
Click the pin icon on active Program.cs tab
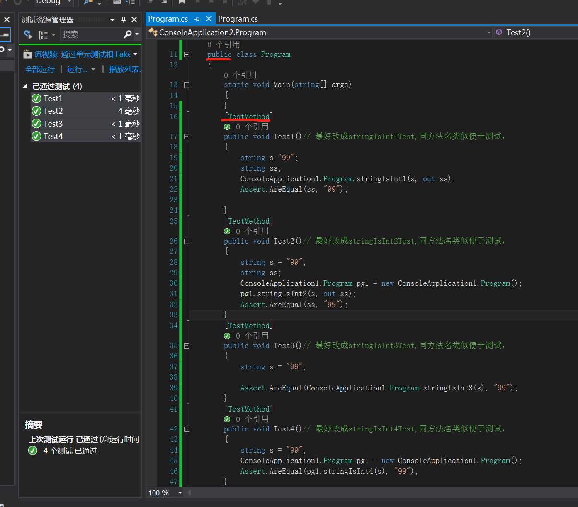[x=197, y=19]
